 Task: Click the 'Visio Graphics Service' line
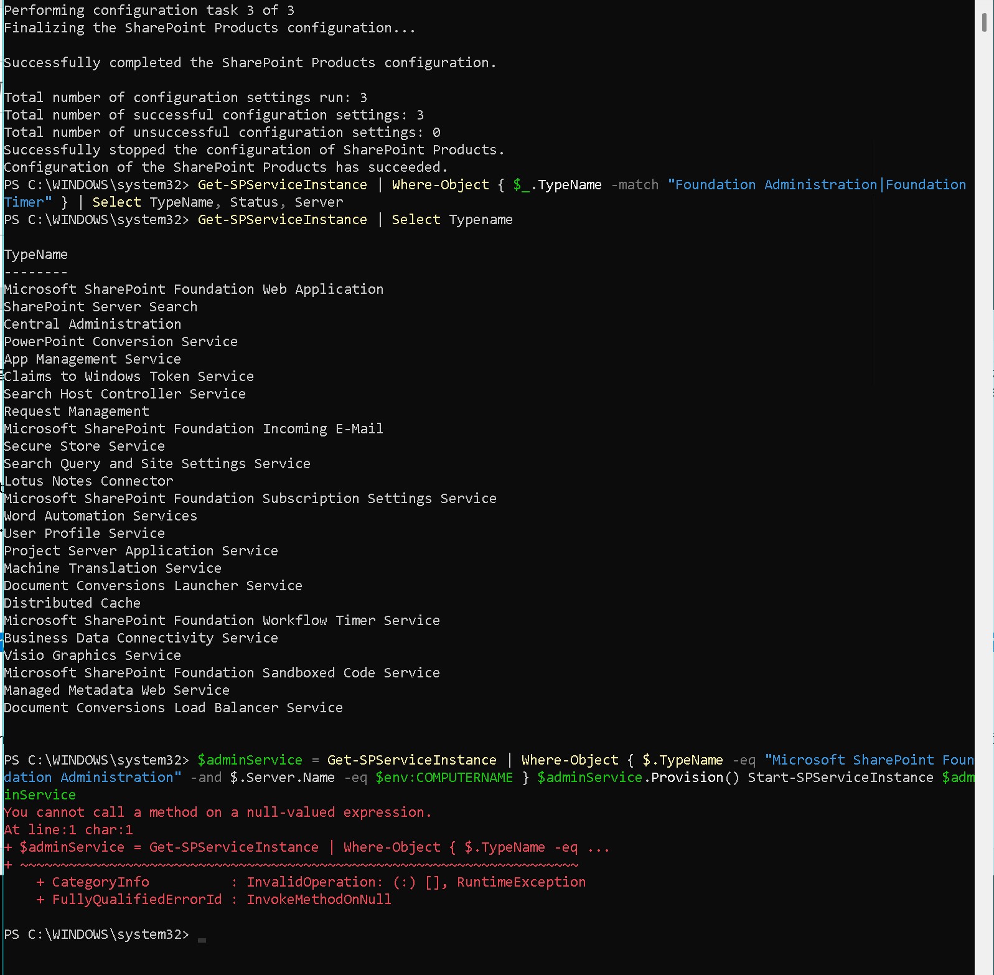click(x=93, y=656)
